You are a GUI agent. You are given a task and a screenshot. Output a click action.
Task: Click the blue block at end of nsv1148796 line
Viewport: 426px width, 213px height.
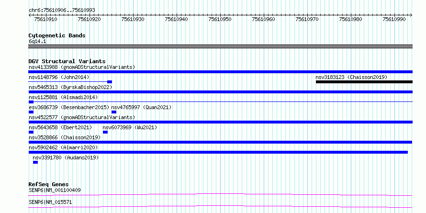pyautogui.click(x=110, y=82)
